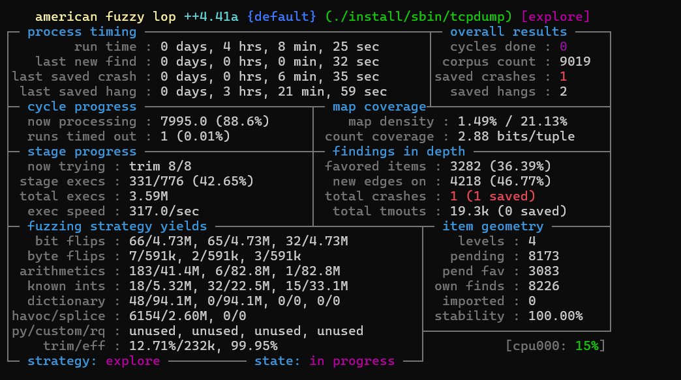Click the last saved crash time value
Screen dimensions: 681x380
tap(269, 77)
